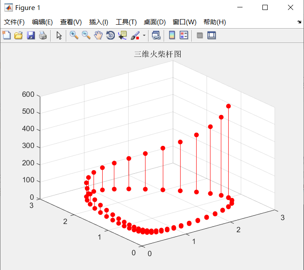Enable the Rotate 3D tool

point(110,36)
